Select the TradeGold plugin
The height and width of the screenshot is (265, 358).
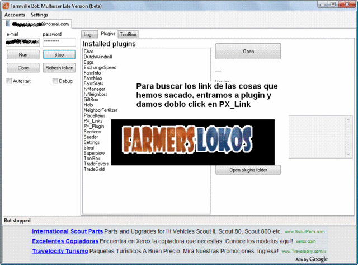(x=94, y=169)
